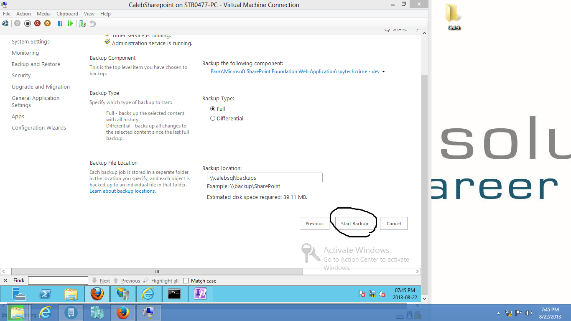Viewport: 571px width, 321px height.
Task: Click the Previous button beside Start Backup
Action: click(x=314, y=224)
